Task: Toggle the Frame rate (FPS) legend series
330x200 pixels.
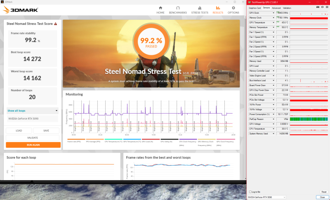Action: [76, 141]
